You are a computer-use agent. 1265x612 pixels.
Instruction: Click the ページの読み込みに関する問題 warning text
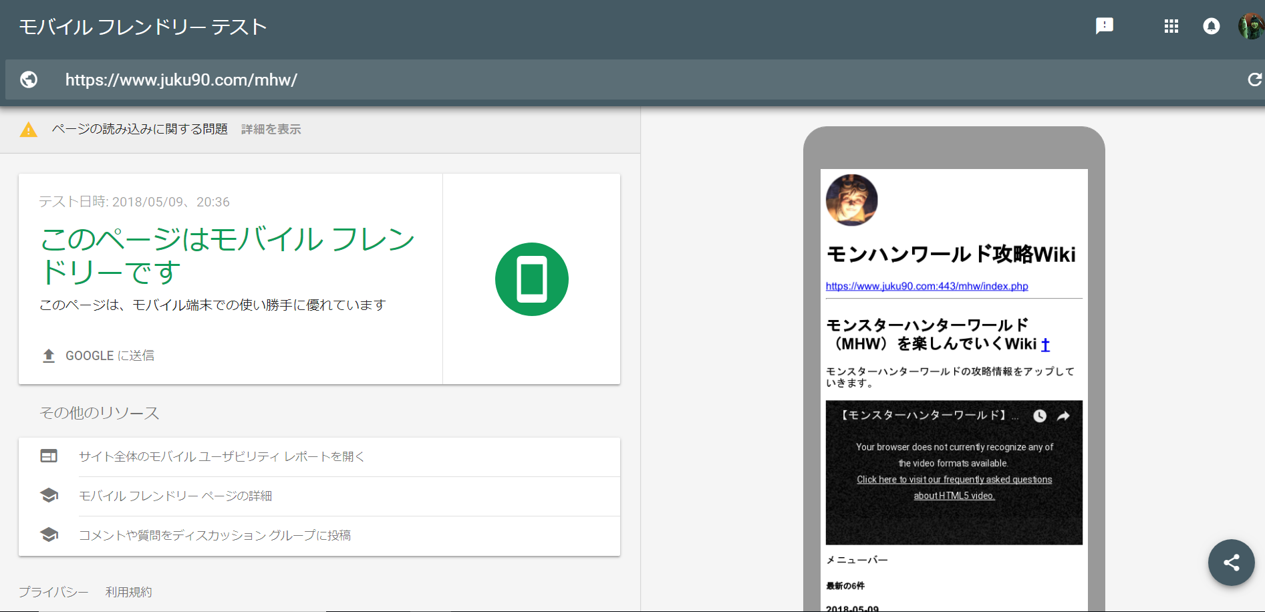[x=140, y=129]
